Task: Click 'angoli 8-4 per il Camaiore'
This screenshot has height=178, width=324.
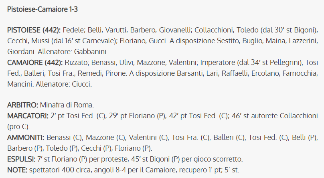Action: (x=135, y=170)
